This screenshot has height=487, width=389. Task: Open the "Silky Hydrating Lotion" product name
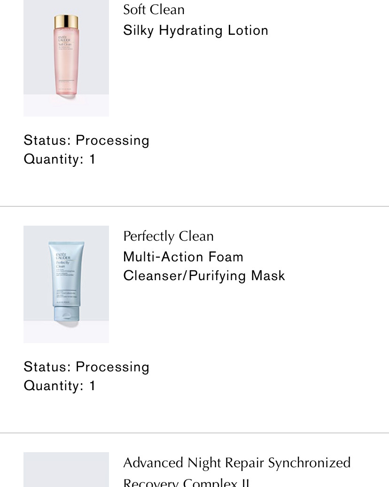[195, 31]
